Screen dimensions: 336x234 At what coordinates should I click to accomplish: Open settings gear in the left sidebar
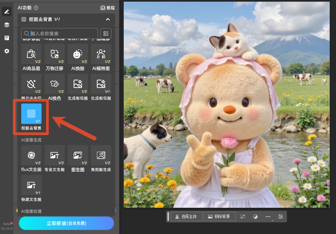[7, 51]
